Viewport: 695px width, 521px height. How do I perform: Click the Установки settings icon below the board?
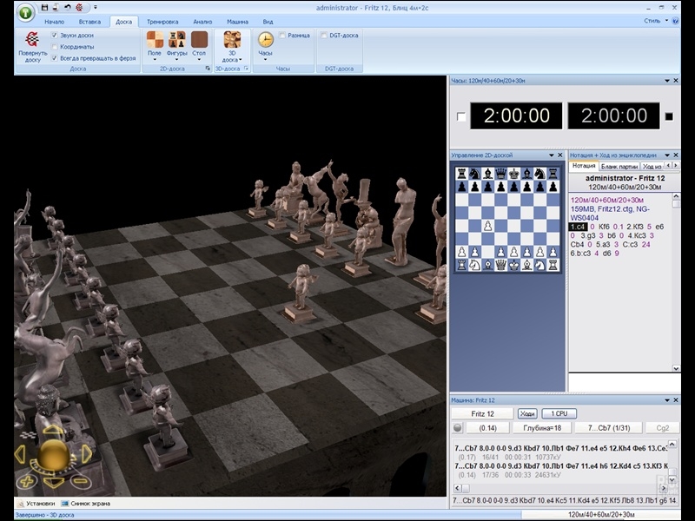pos(21,503)
